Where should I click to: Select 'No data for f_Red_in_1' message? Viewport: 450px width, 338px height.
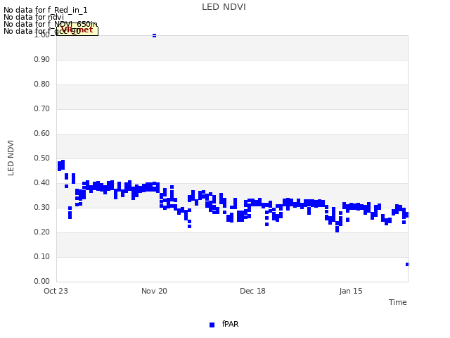coord(45,11)
